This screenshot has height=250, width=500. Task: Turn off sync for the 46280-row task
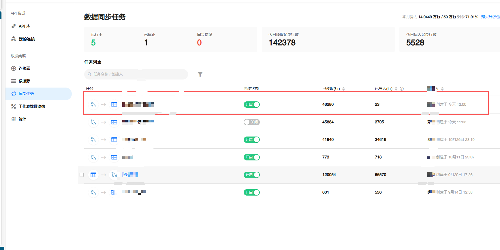click(x=252, y=105)
